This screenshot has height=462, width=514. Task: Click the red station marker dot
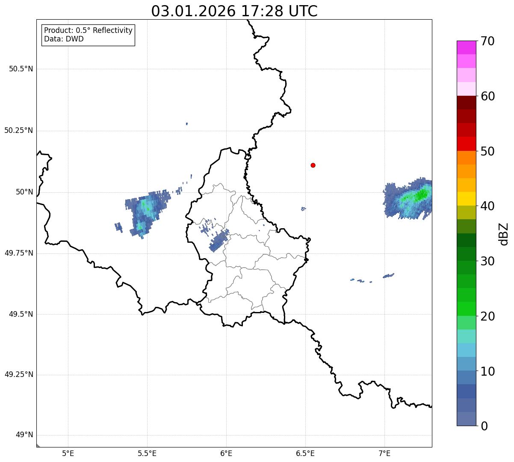313,165
